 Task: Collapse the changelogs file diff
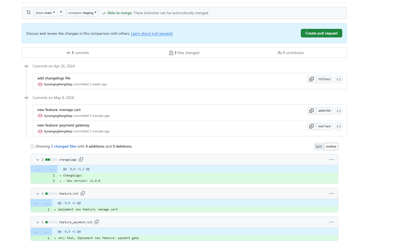[38, 160]
